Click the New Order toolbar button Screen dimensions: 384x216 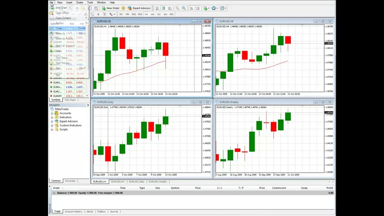pyautogui.click(x=110, y=8)
